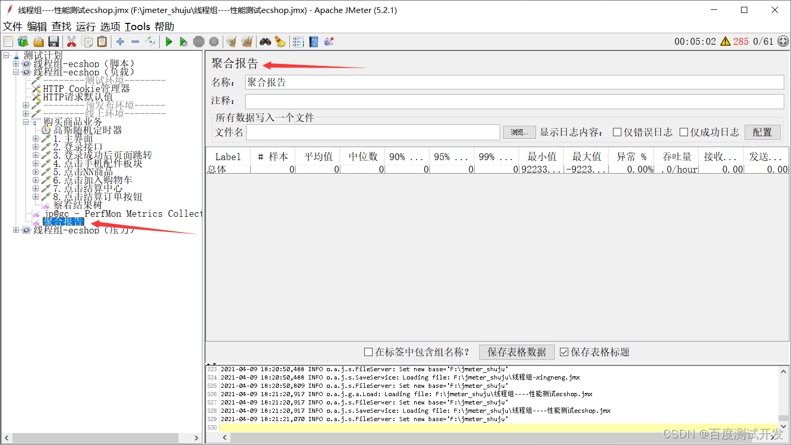Click the blue plus Expand All icon
Viewport: 791px width, 445px height.
click(x=120, y=42)
